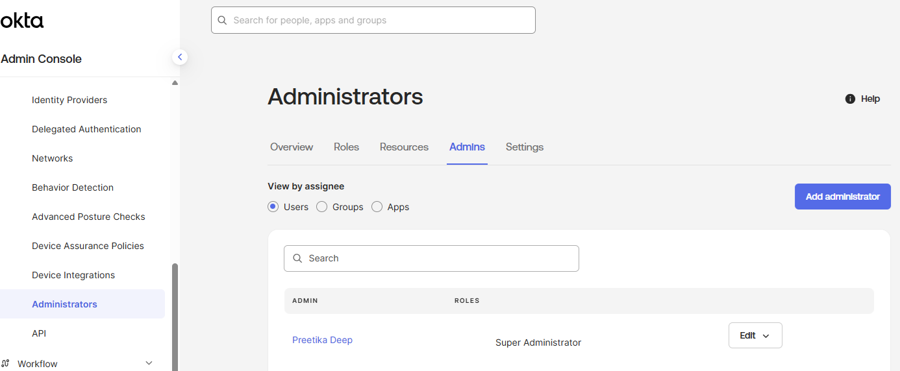Viewport: 900px width, 371px height.
Task: Open the Edit dropdown for Preetika Deep
Action: [x=755, y=335]
